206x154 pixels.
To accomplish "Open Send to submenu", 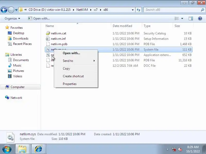I will [79, 61].
